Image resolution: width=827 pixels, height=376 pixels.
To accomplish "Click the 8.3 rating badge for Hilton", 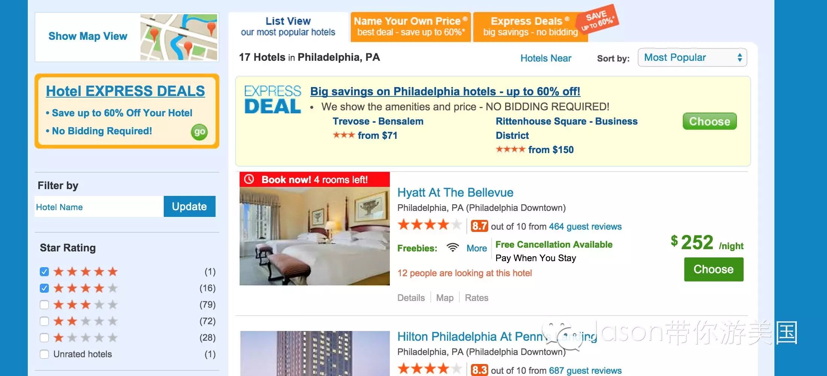I will (x=479, y=370).
